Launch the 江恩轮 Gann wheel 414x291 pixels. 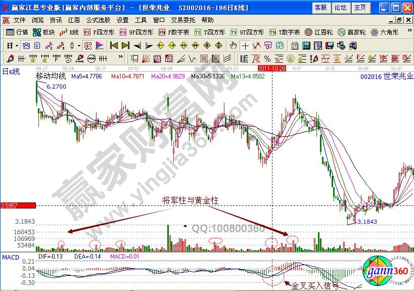coord(318,32)
